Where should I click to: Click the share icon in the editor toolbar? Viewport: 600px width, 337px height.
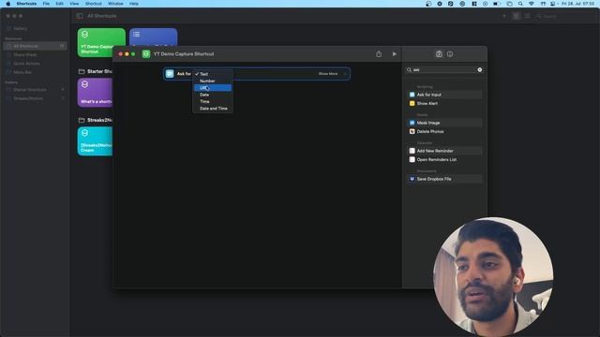pos(379,54)
